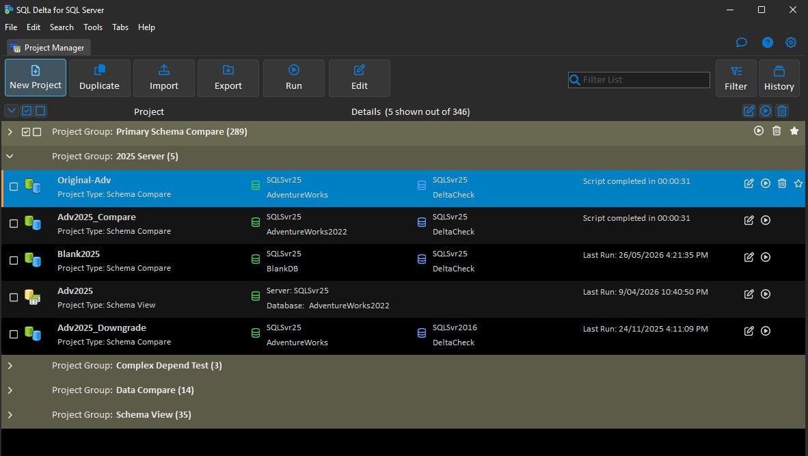Click the Original-Adv schema compare icon
The image size is (808, 456).
click(32, 186)
